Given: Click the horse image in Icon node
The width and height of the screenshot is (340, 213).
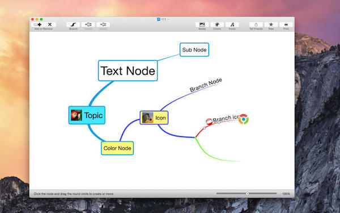Looking at the screenshot, I should pos(147,118).
